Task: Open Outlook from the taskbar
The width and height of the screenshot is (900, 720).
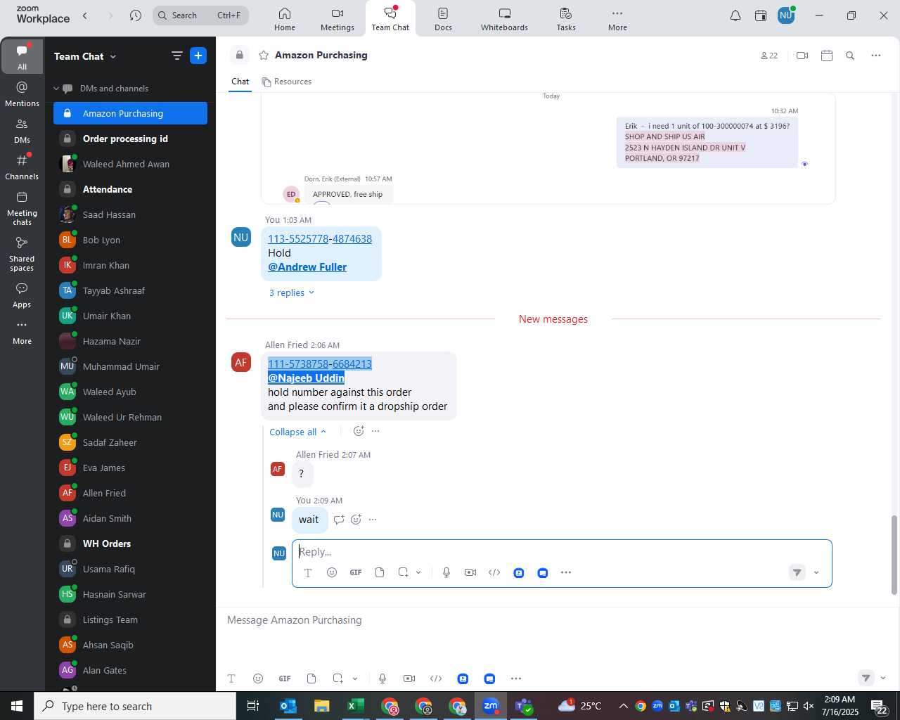Action: (288, 706)
